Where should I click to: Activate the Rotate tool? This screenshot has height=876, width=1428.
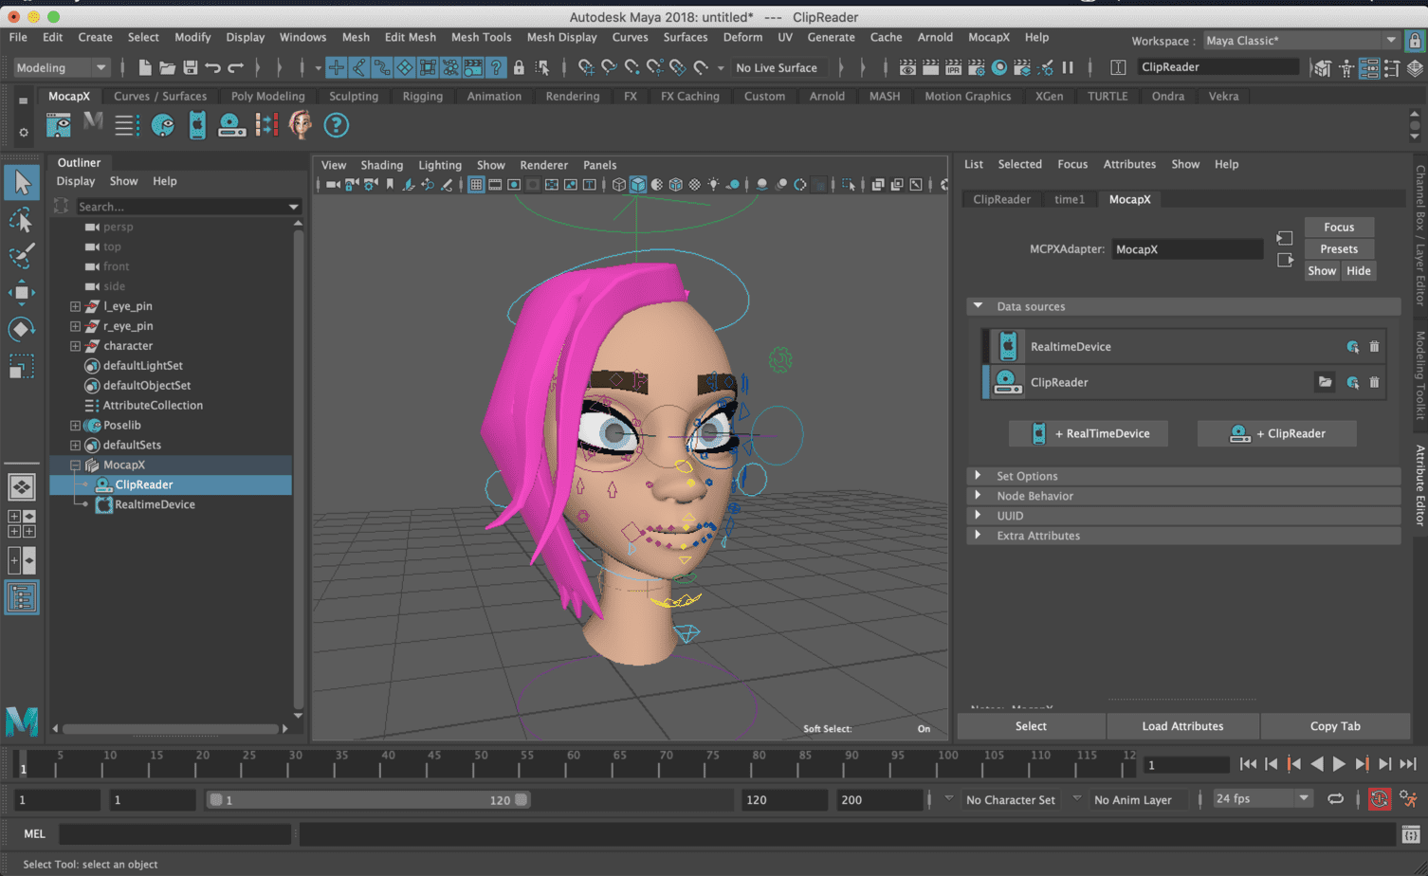click(x=21, y=329)
